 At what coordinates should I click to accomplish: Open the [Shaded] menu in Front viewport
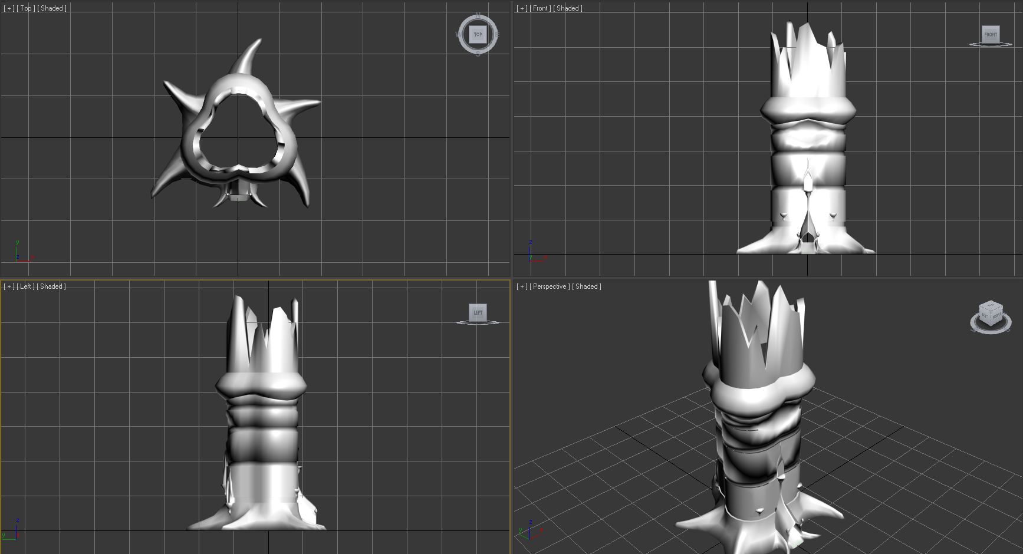[x=568, y=8]
